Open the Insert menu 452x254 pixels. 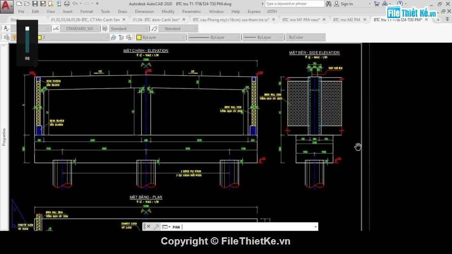(68, 11)
